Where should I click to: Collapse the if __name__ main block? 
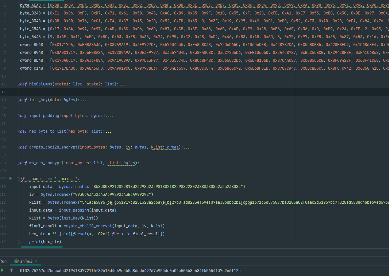tap(17, 179)
